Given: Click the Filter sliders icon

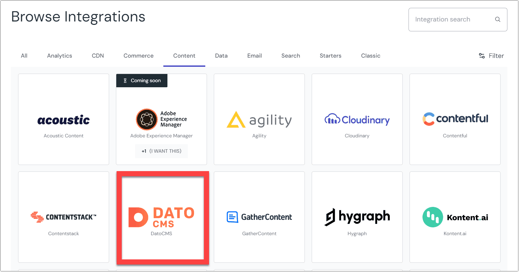Looking at the screenshot, I should pos(482,56).
